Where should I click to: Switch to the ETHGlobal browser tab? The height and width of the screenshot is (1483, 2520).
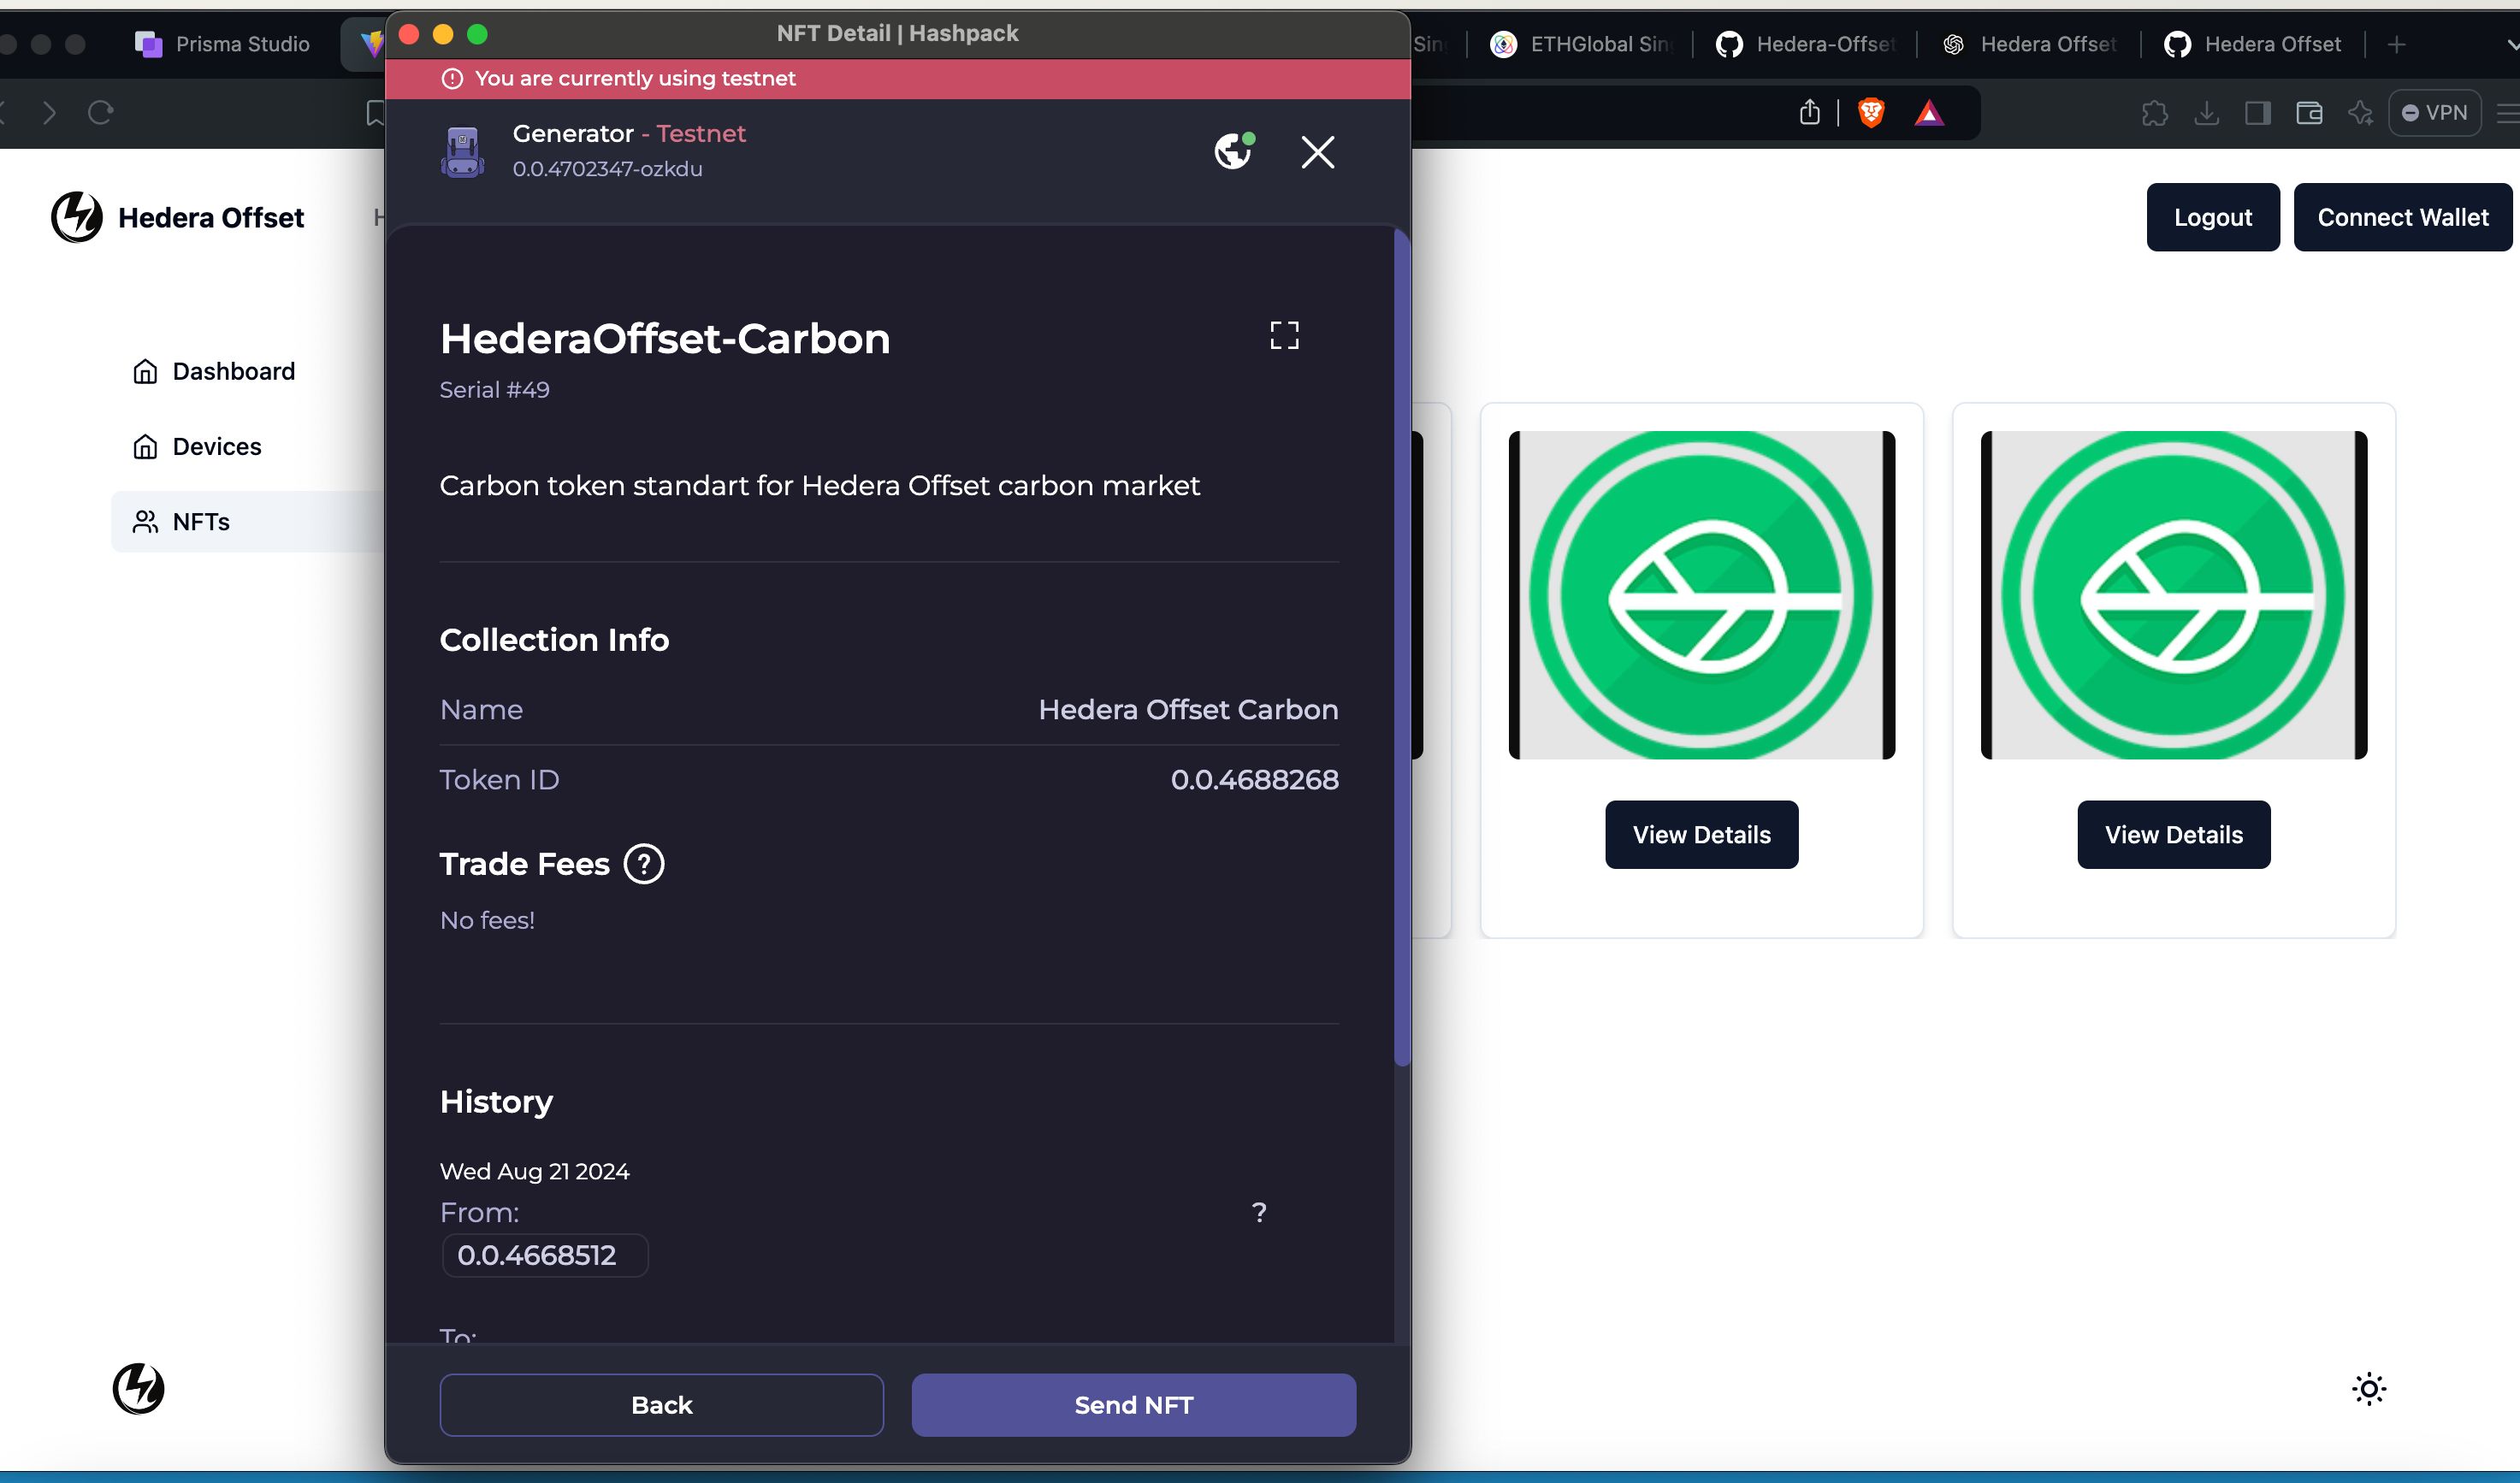point(1580,44)
